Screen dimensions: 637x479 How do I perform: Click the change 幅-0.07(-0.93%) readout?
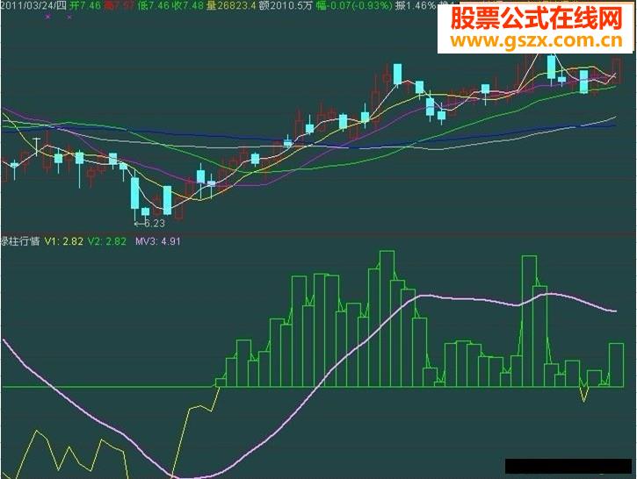pyautogui.click(x=354, y=5)
